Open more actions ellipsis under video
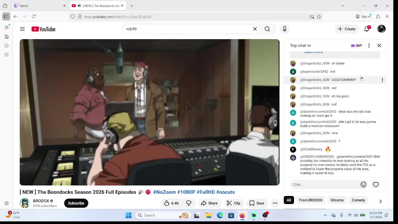Screen dimensions: 398x224 [275, 203]
